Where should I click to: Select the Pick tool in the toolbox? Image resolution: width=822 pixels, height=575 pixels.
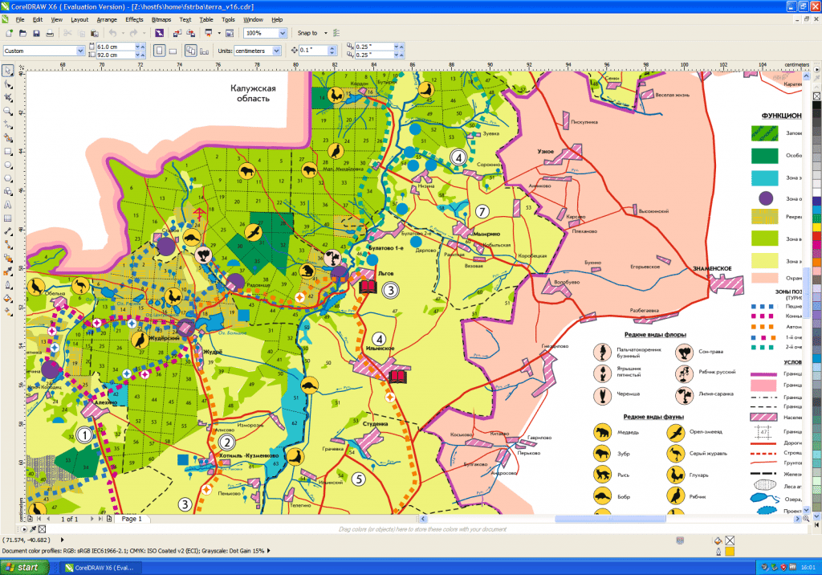[x=7, y=71]
